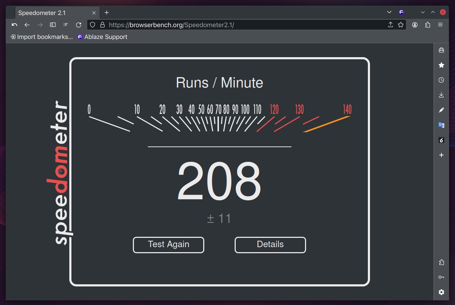Screen dimensions: 455x305
Task: Click the tracking protection shield icon
Action: coord(92,25)
